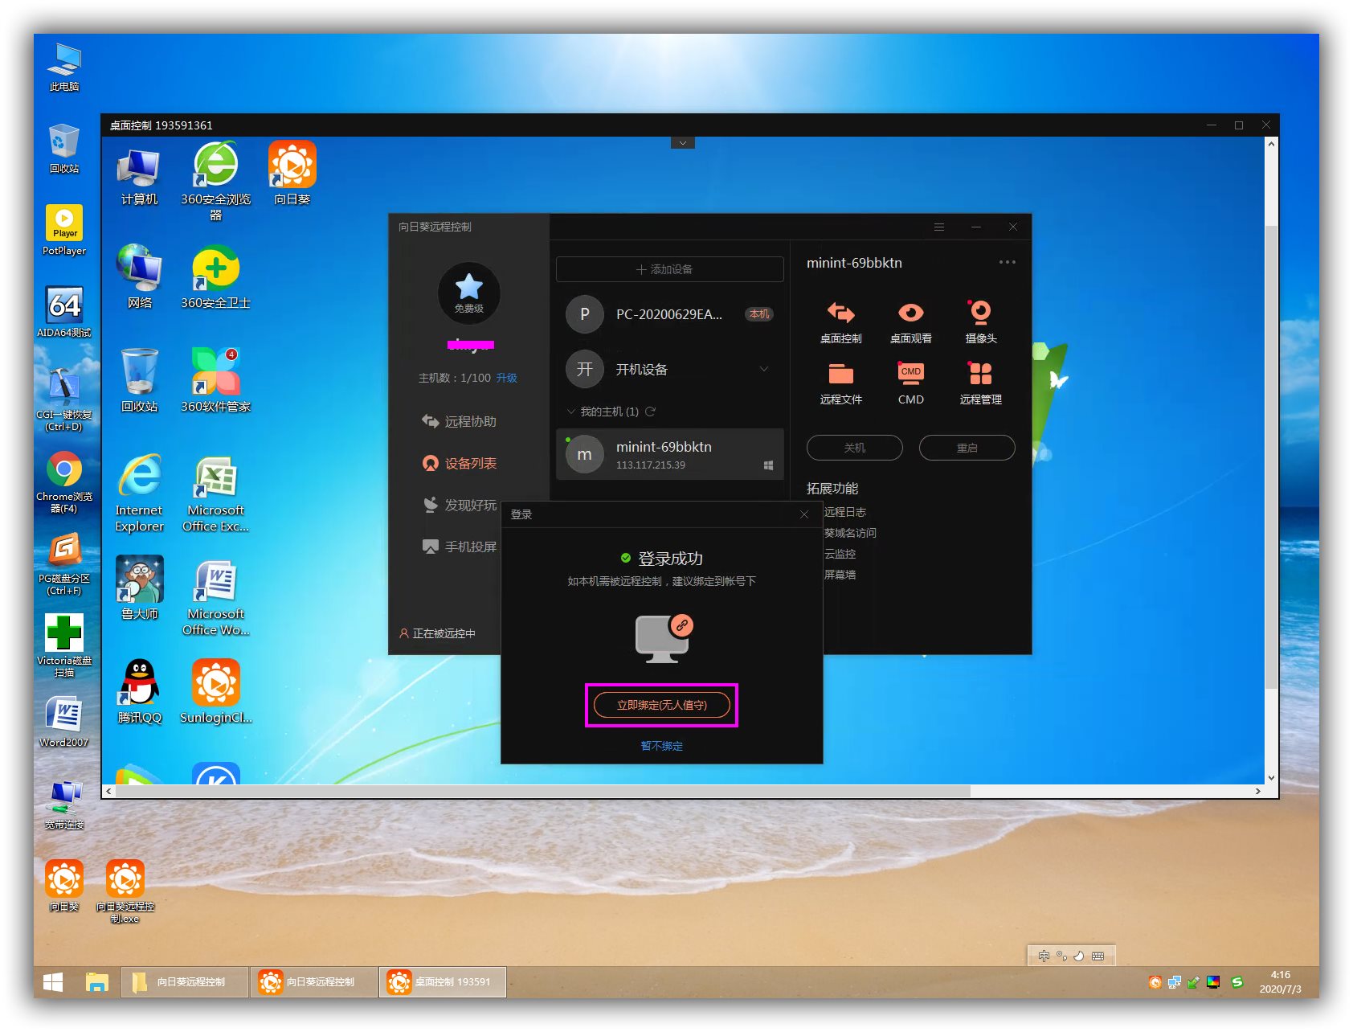Click the 添加设备 add device field
The height and width of the screenshot is (1032, 1353).
669,269
